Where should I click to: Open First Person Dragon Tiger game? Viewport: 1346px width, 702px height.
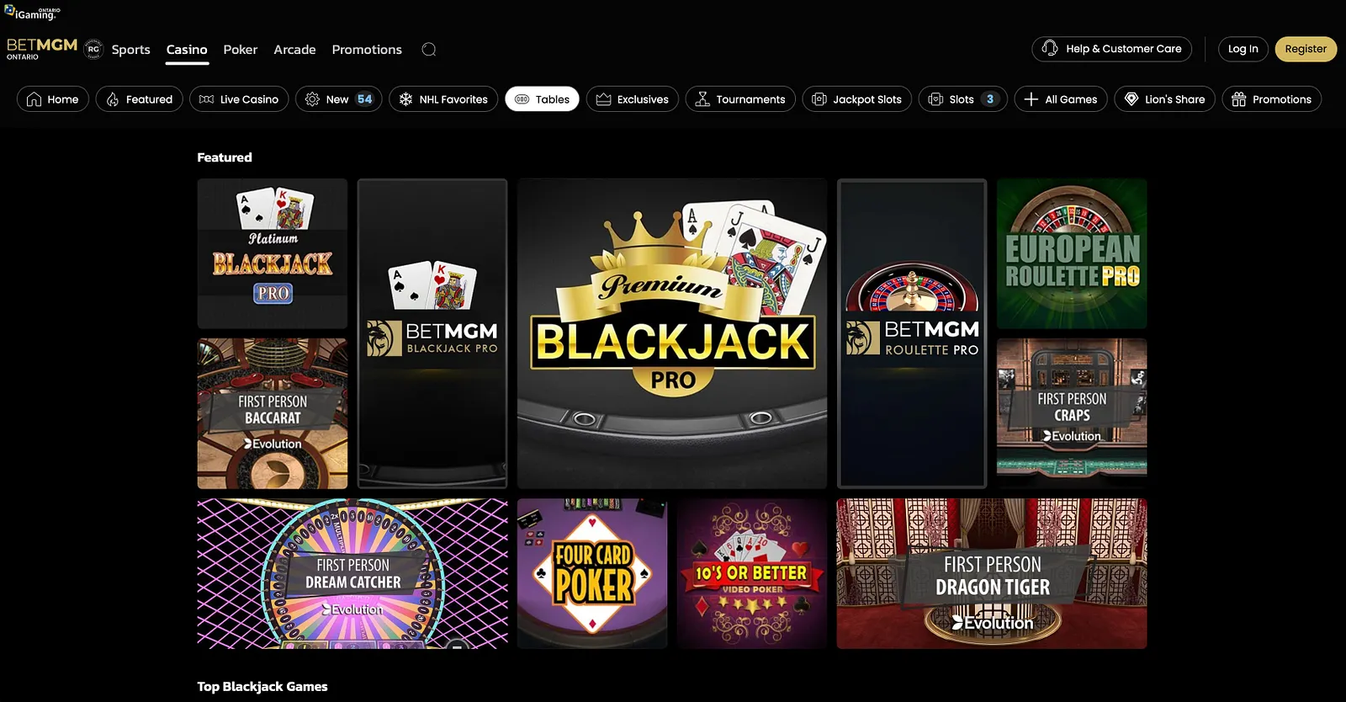click(x=992, y=573)
